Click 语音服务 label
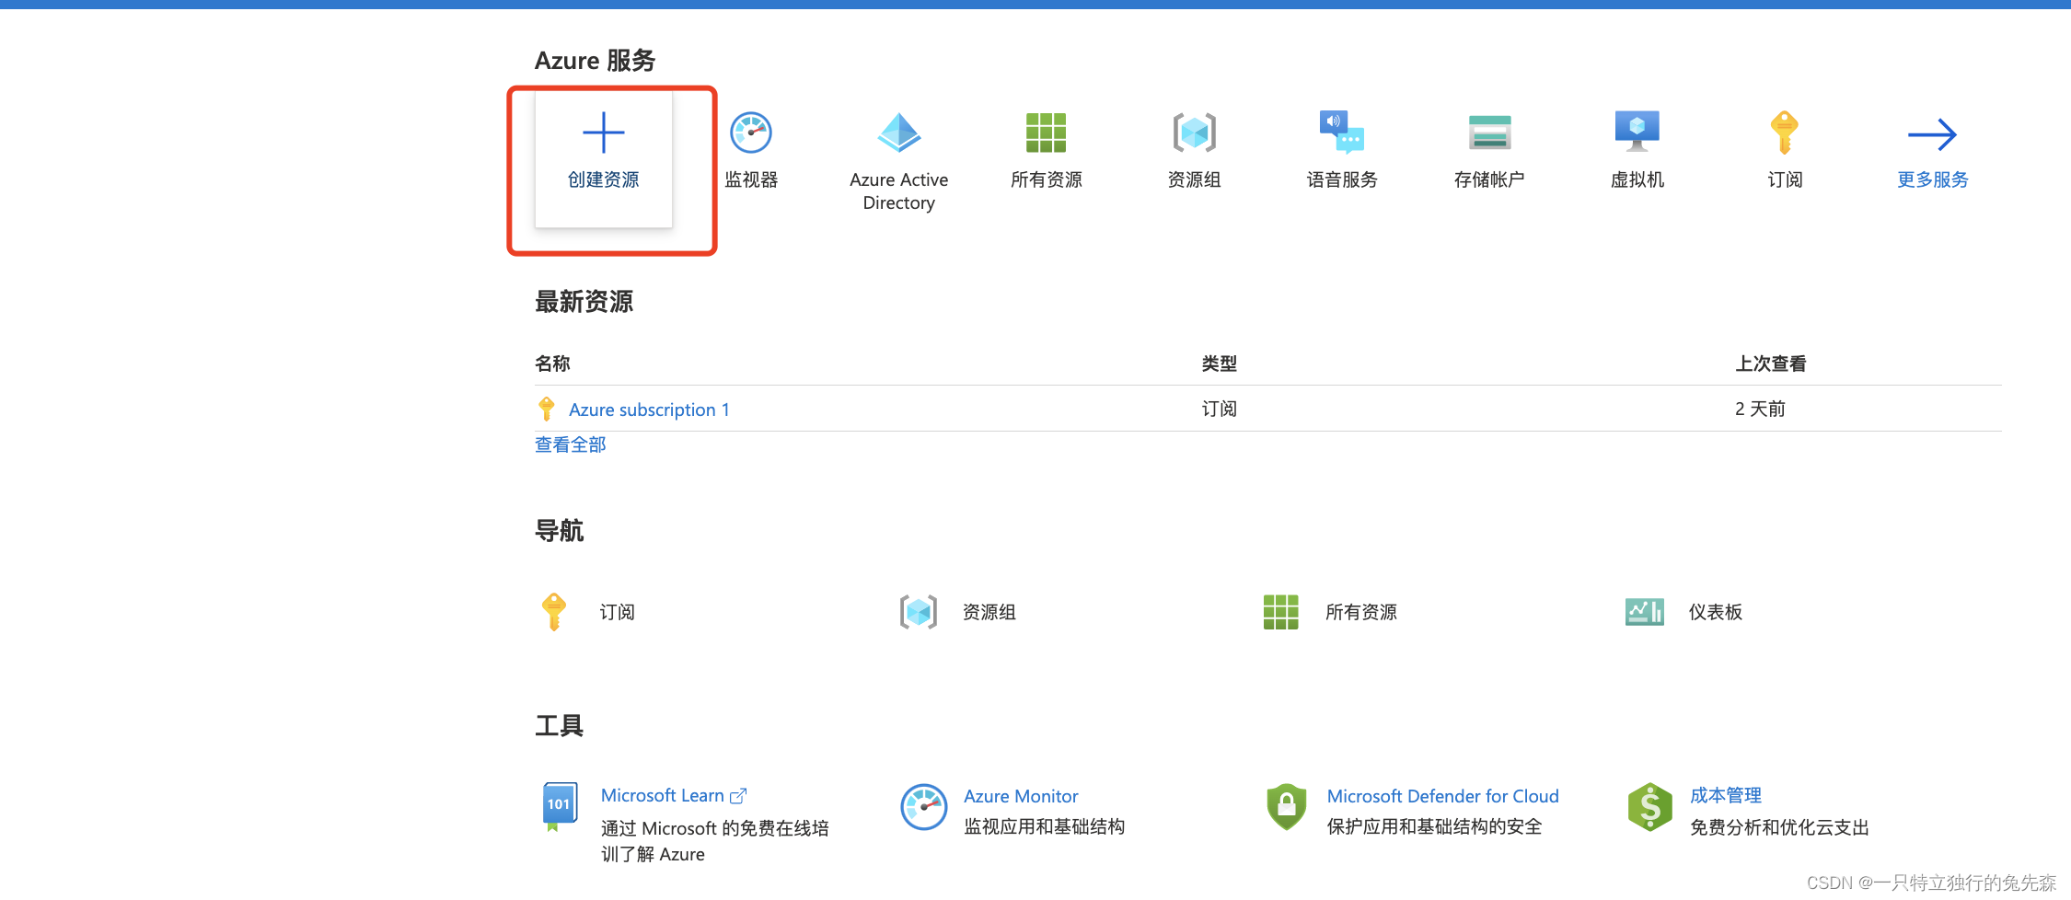The width and height of the screenshot is (2071, 900). point(1342,179)
